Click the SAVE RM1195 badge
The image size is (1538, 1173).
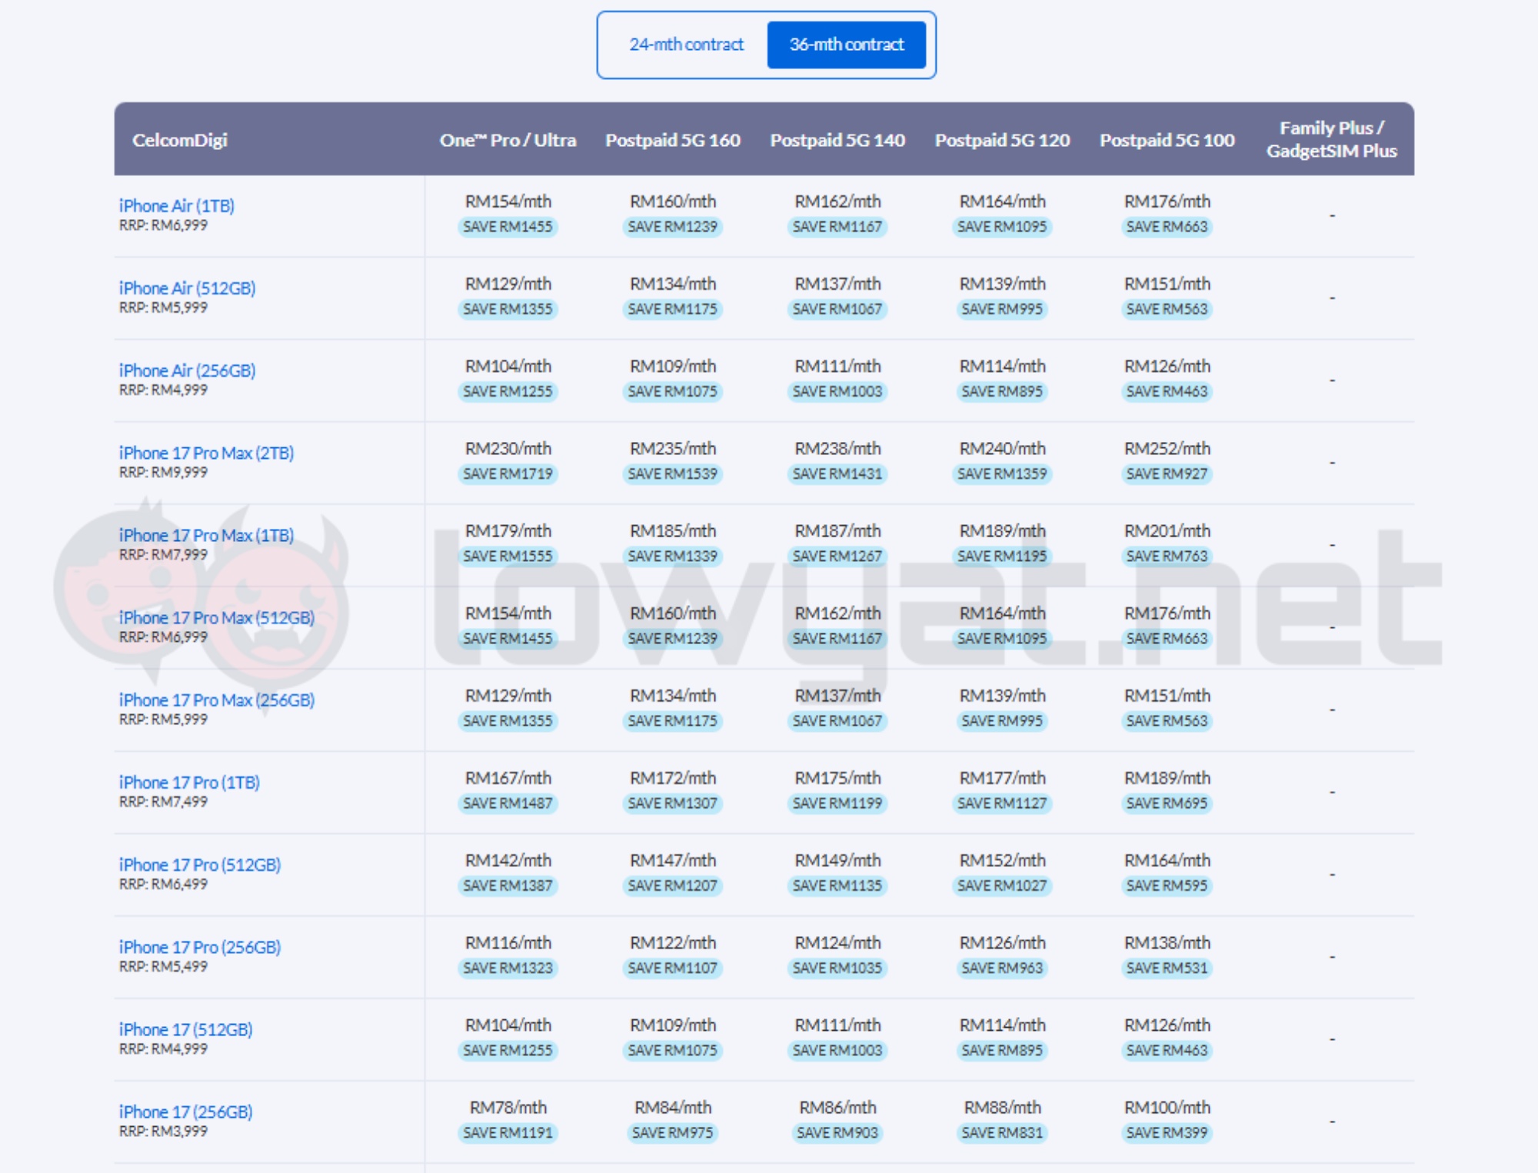pyautogui.click(x=1002, y=556)
